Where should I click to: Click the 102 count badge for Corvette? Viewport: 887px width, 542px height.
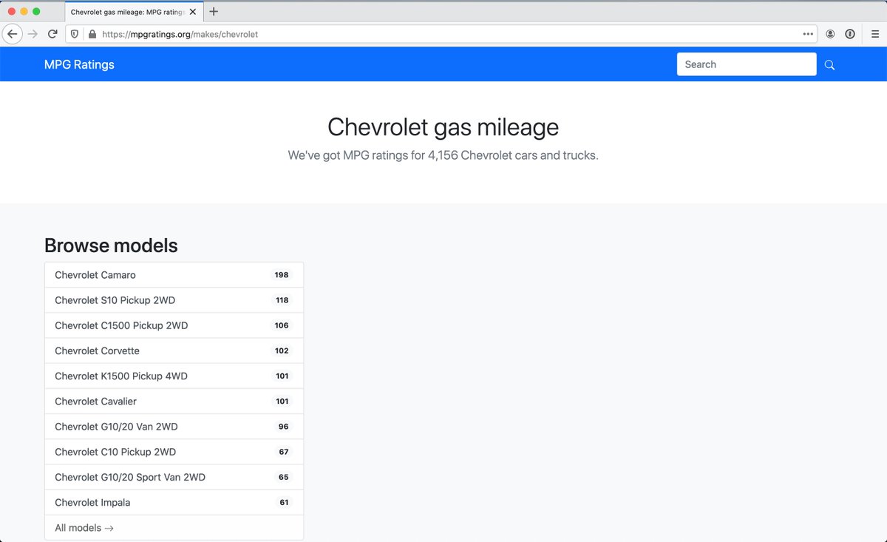(x=282, y=350)
